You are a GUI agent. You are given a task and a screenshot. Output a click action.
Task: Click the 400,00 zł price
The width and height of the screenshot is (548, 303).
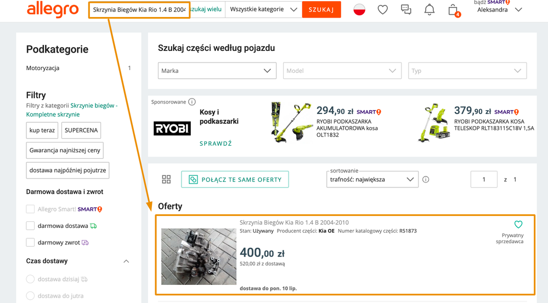[262, 253]
